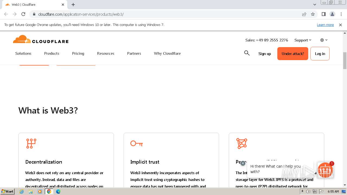Click the Implicit trust heading
347x195 pixels.
[x=145, y=162]
